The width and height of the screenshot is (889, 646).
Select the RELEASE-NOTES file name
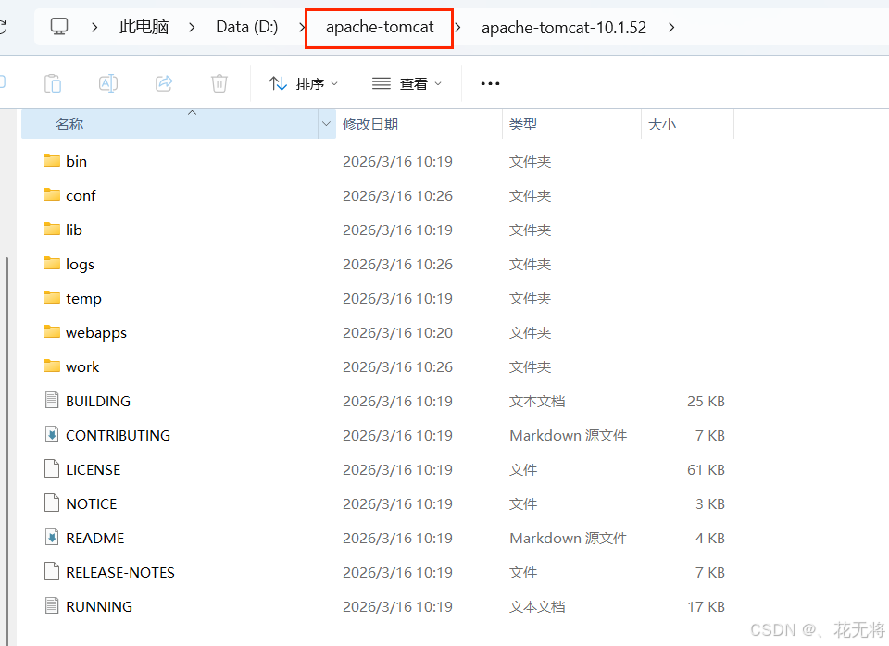coord(120,572)
